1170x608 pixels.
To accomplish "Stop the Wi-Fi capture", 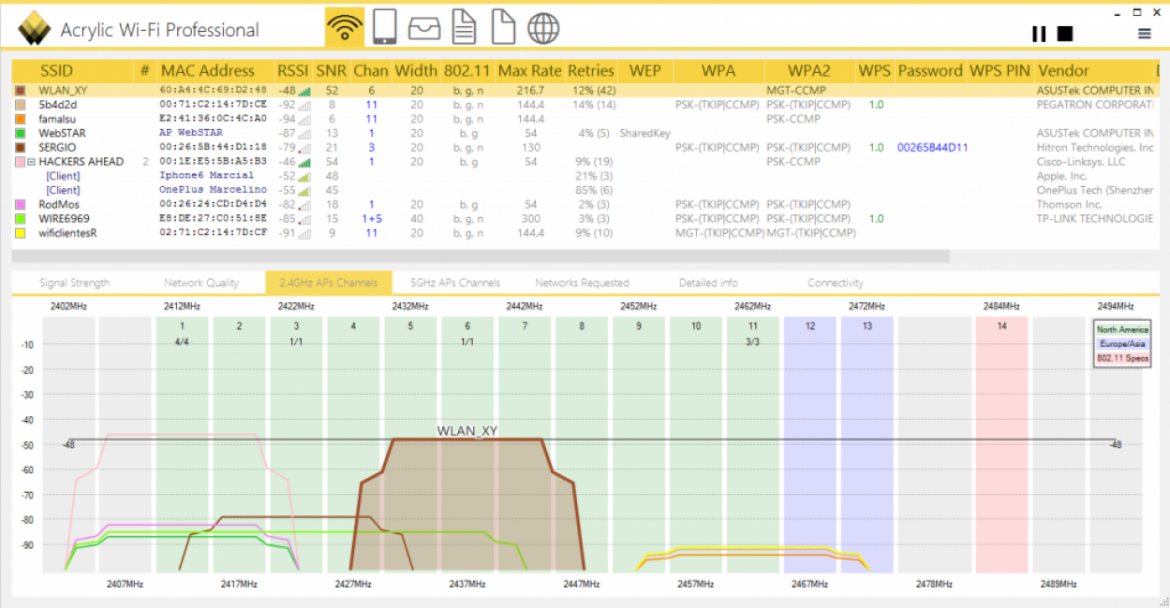I will pyautogui.click(x=1065, y=34).
